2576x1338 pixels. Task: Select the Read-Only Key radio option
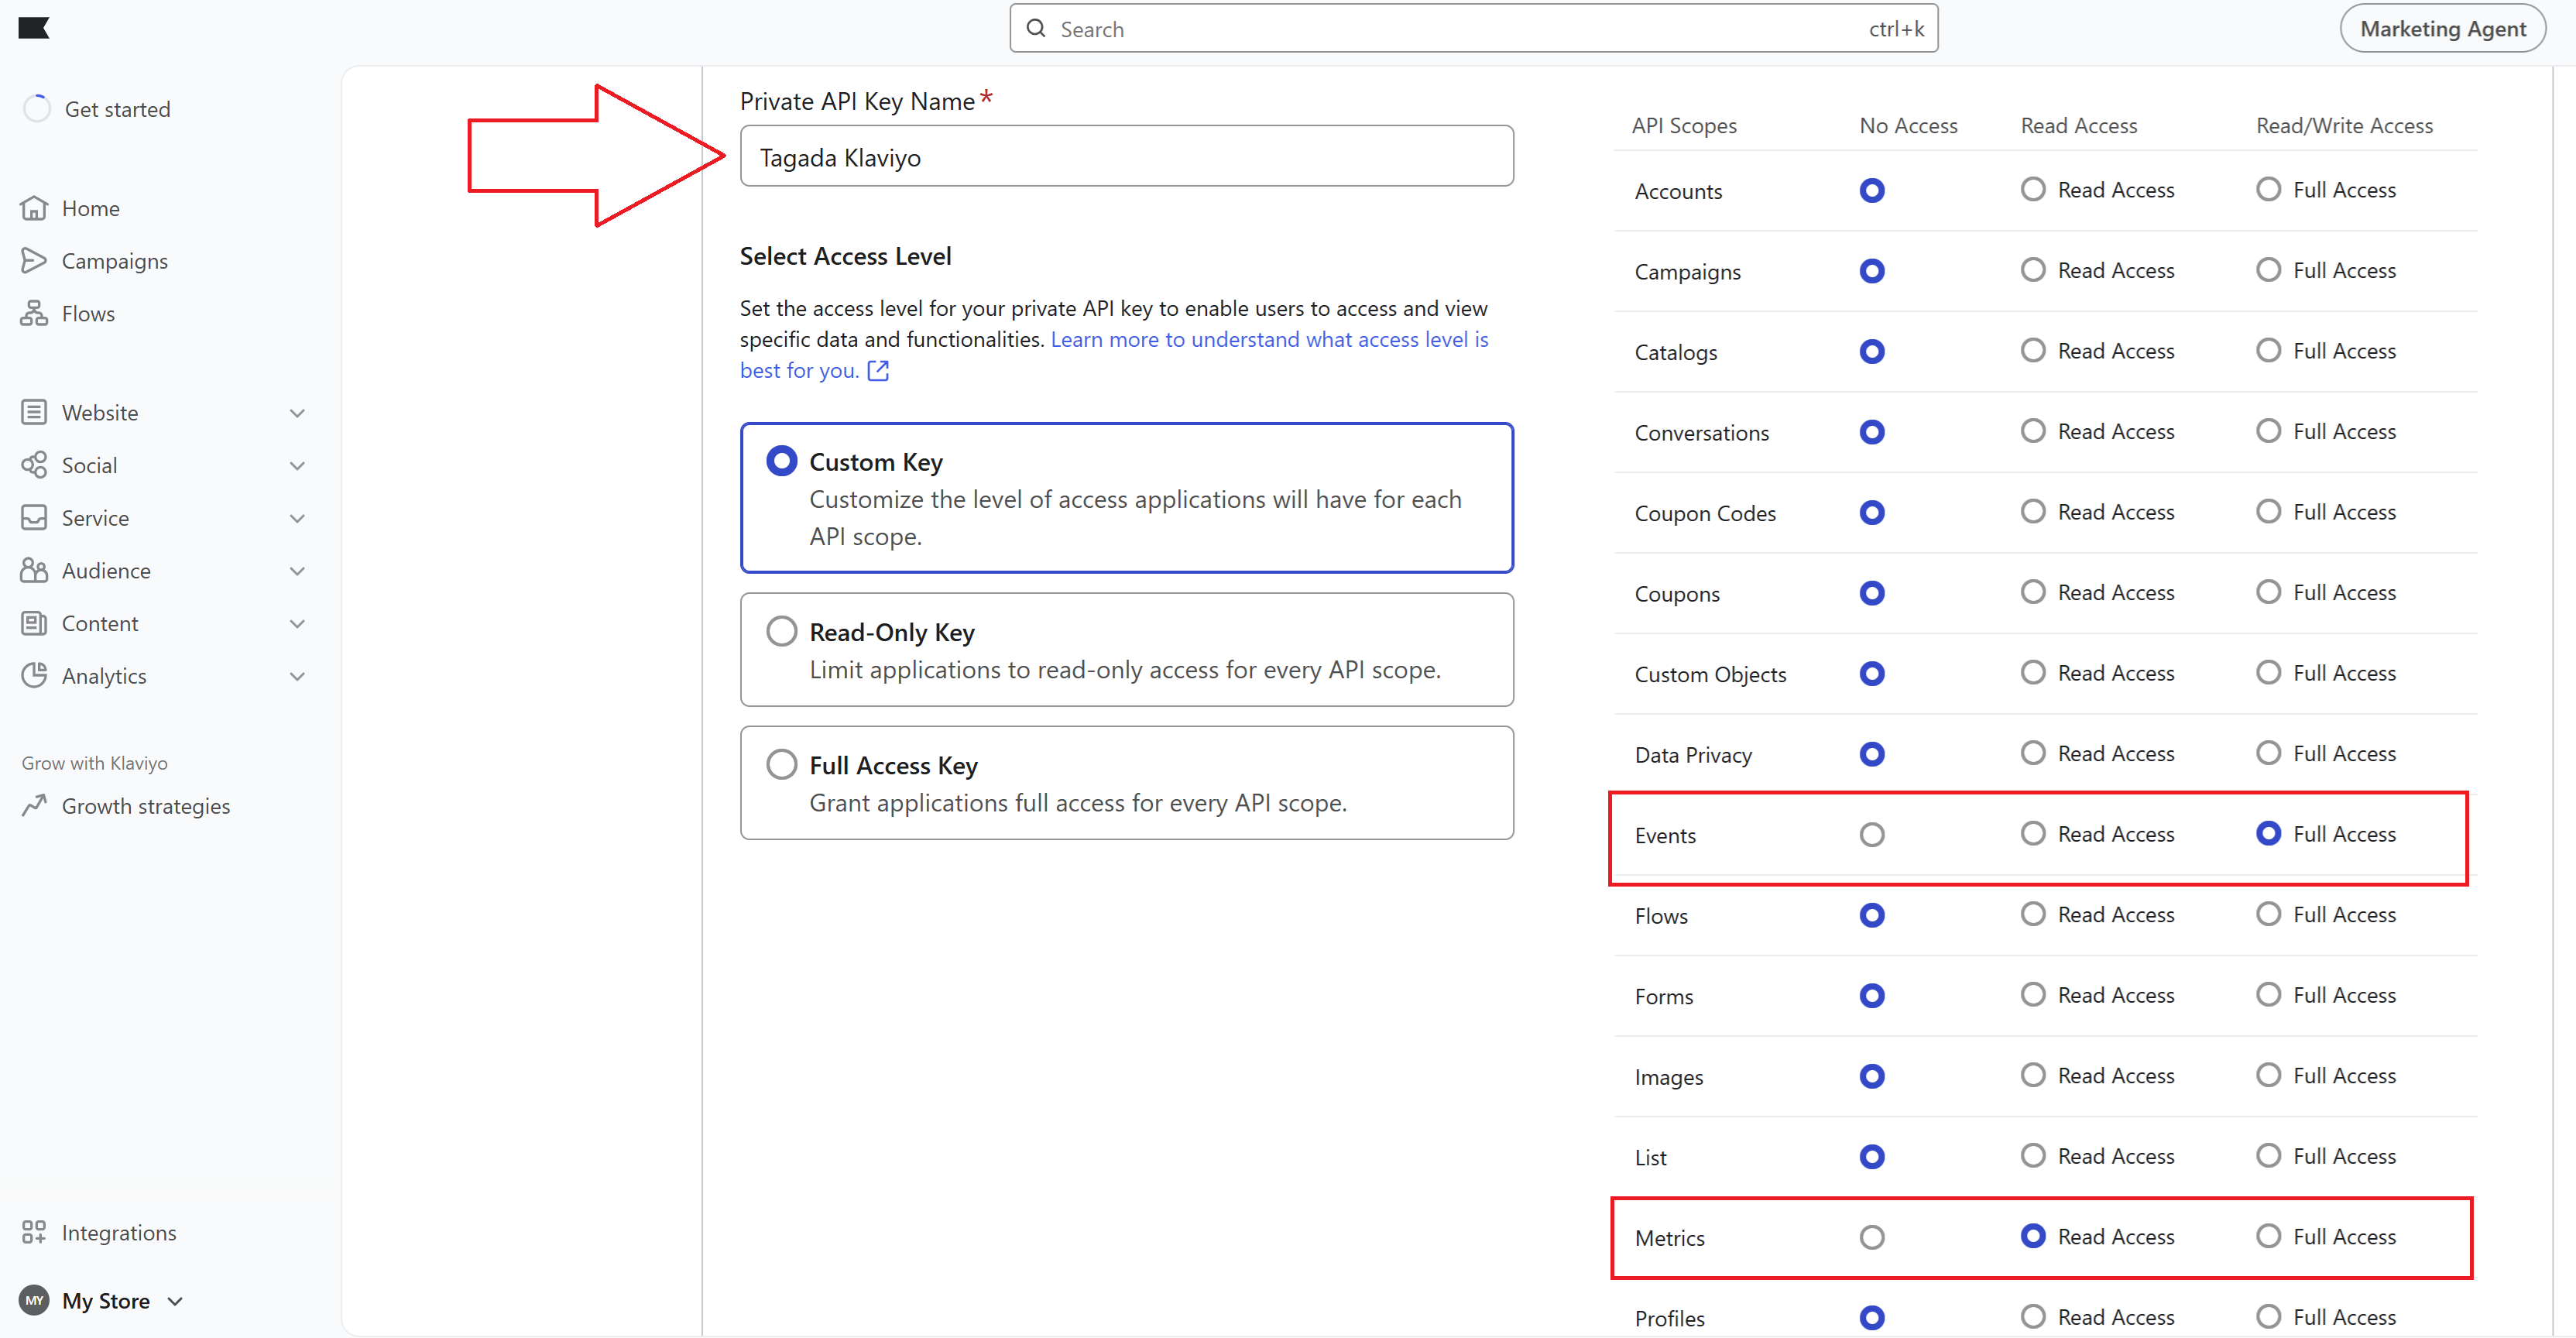click(x=781, y=632)
